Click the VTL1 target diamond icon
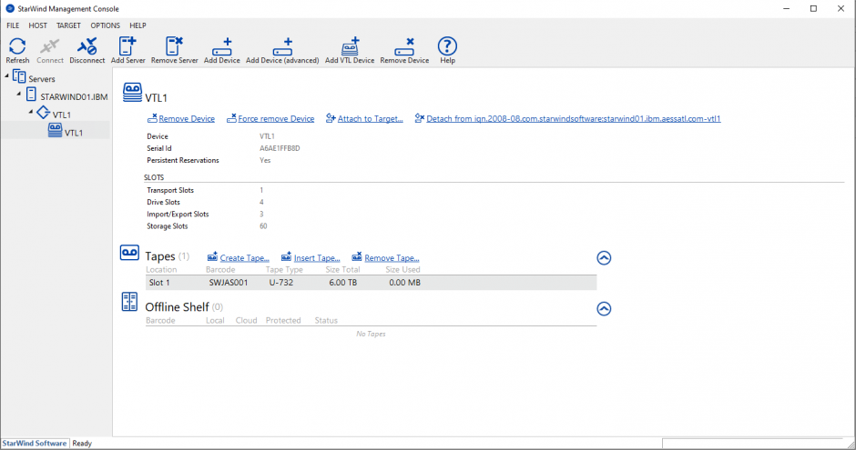The width and height of the screenshot is (856, 450). click(x=43, y=113)
